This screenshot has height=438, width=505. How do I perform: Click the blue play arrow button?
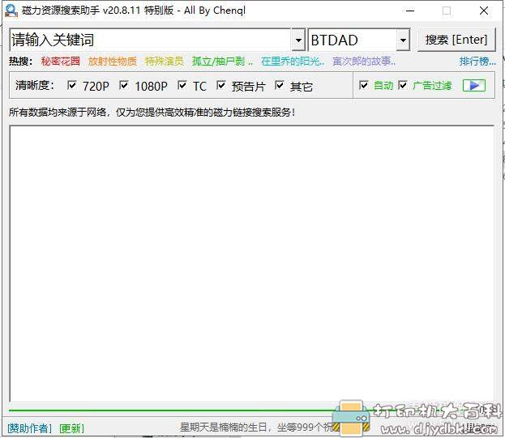[x=473, y=86]
